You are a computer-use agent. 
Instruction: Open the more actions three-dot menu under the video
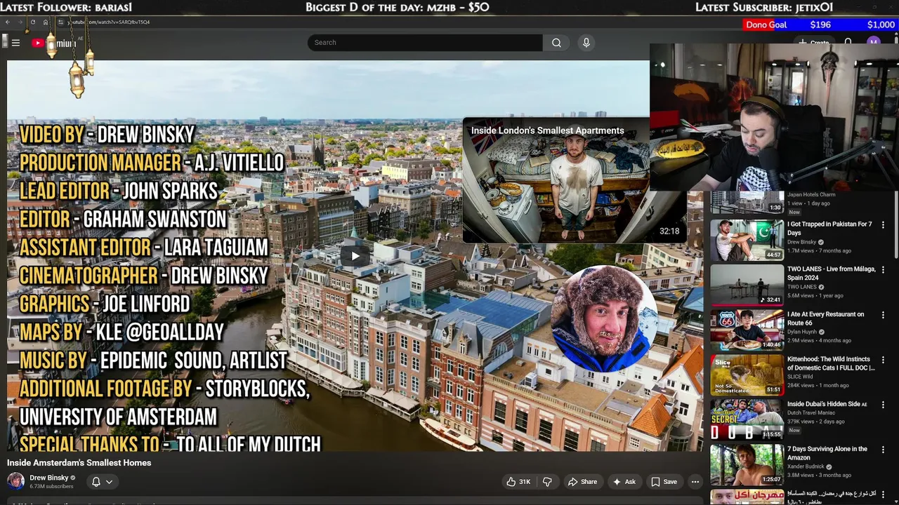coord(695,482)
